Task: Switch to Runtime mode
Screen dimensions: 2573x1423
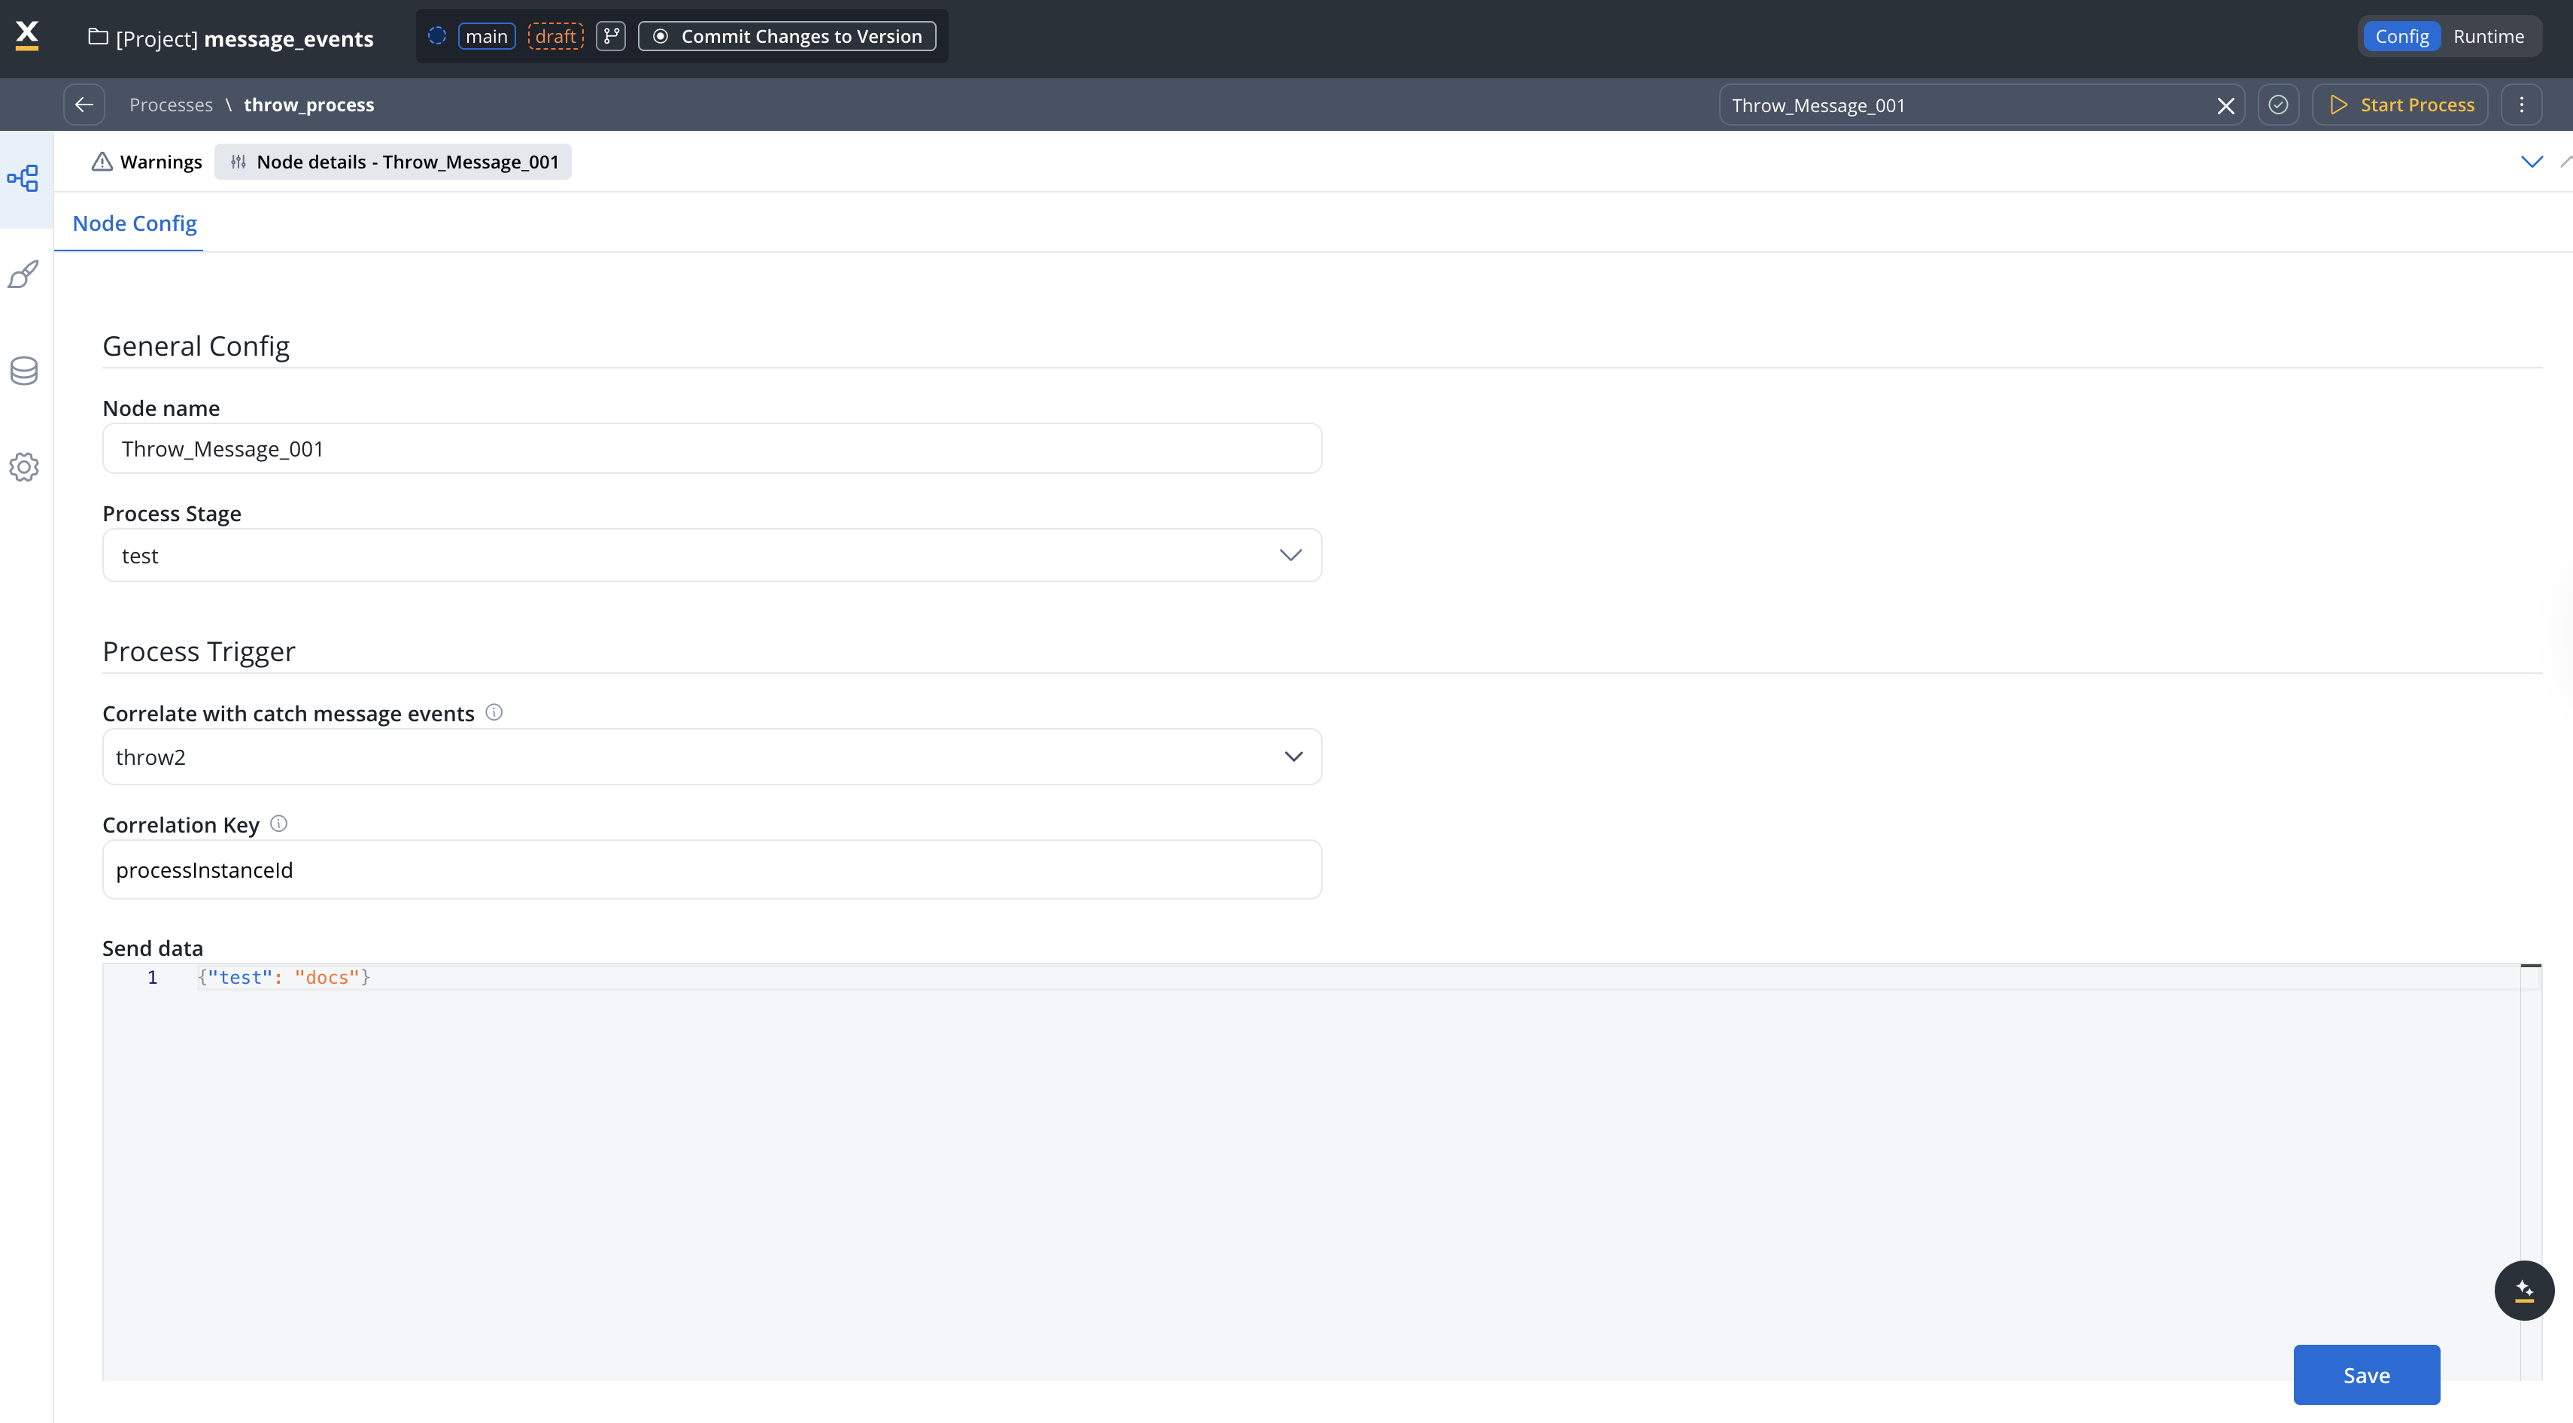Action: click(2488, 37)
